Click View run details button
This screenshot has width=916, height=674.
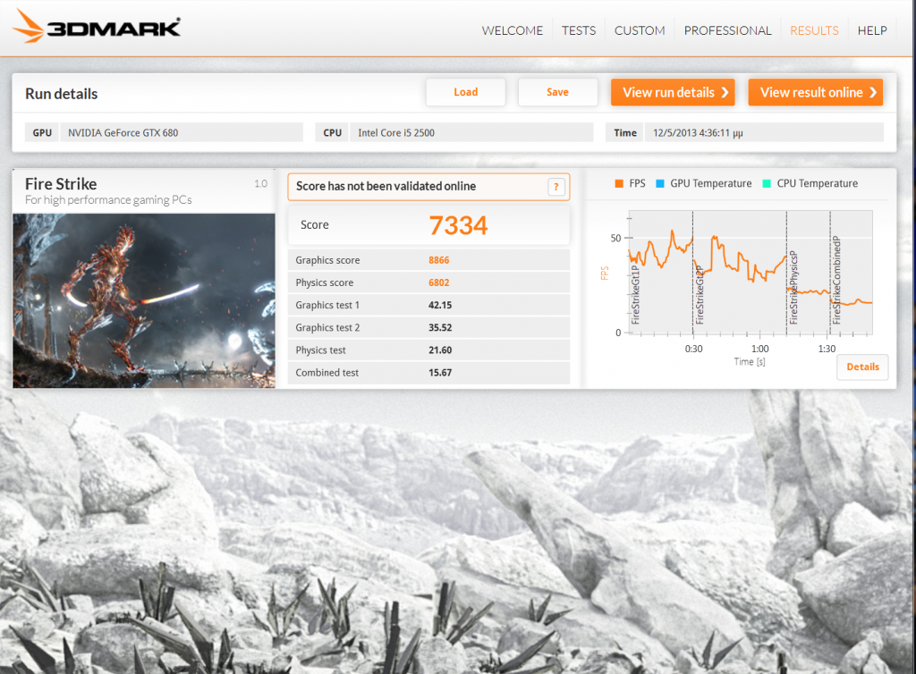[673, 92]
